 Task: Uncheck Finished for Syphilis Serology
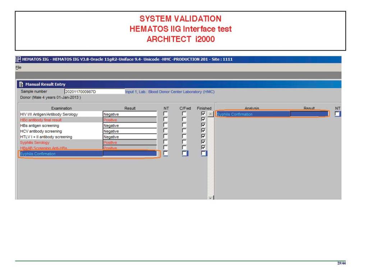point(203,142)
